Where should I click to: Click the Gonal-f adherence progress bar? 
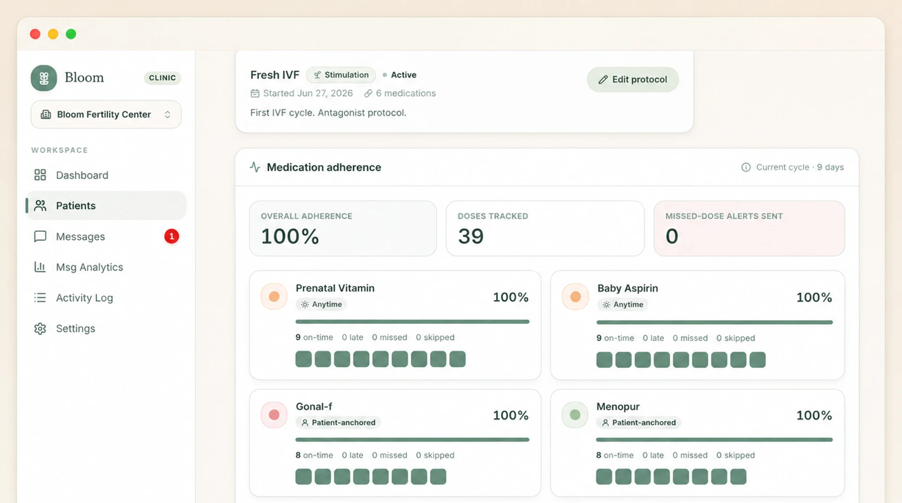coord(412,440)
